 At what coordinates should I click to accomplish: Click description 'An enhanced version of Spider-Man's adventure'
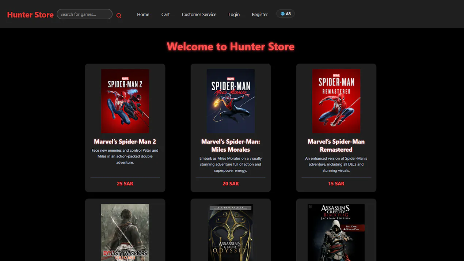(x=336, y=164)
